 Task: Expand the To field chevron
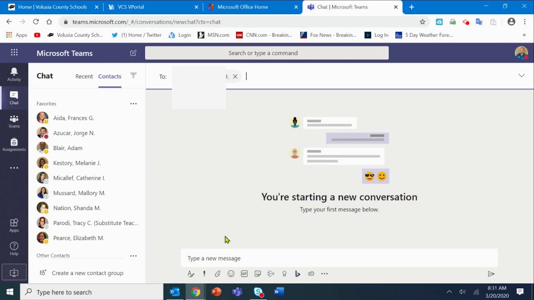tap(521, 75)
